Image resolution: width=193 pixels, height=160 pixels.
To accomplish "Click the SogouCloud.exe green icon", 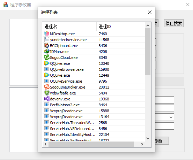I will 47,57.
